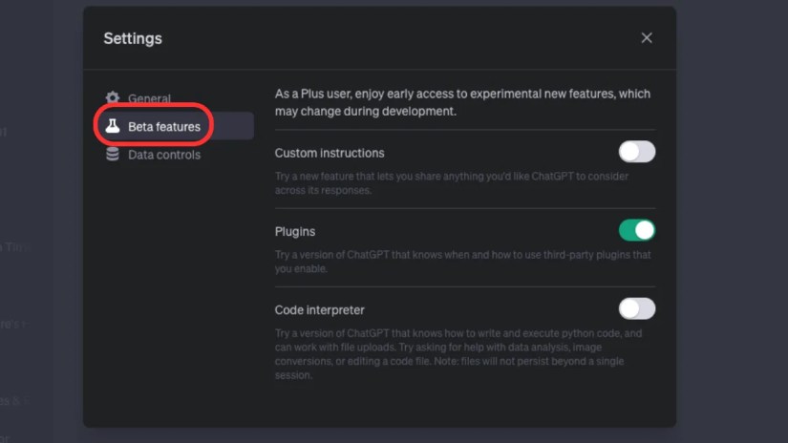788x443 pixels.
Task: Turn on the Code interpreter toggle
Action: [637, 309]
